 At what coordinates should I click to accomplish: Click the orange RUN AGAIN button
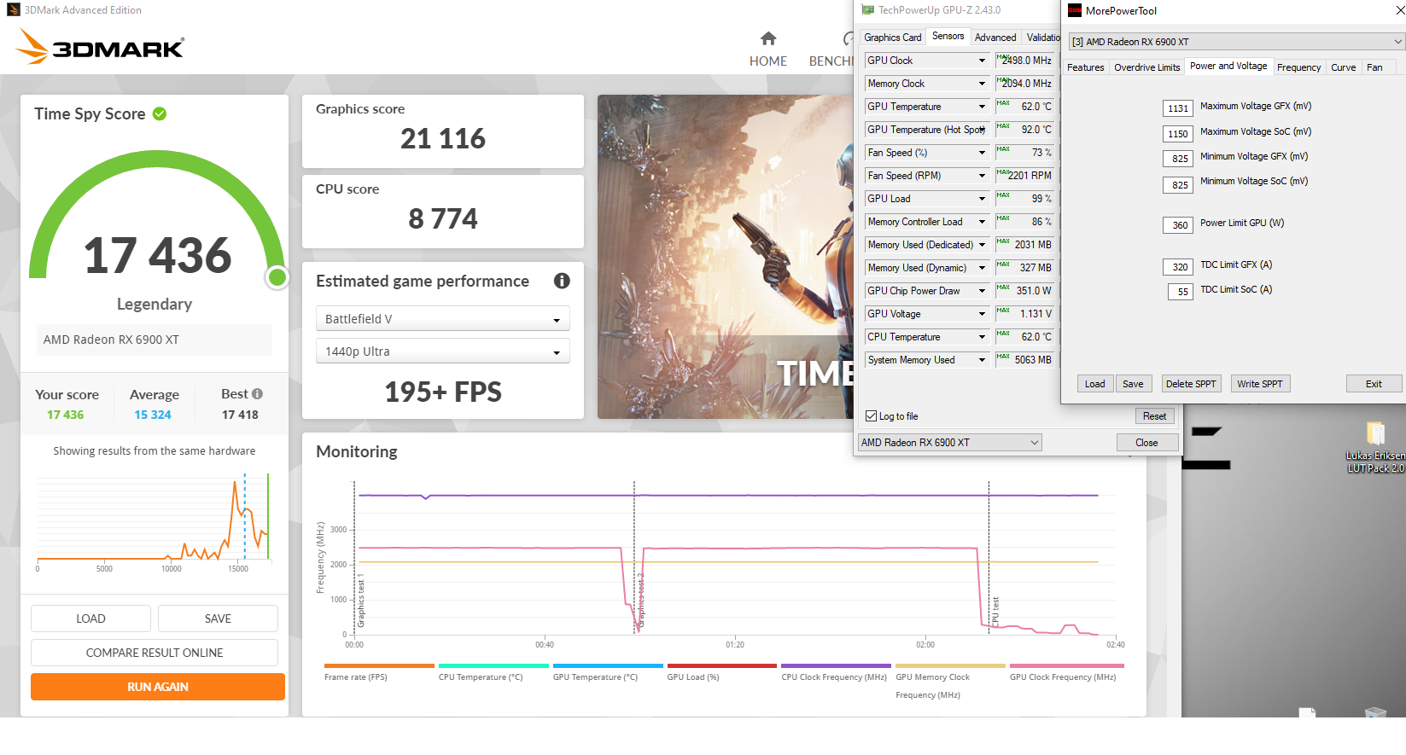[158, 687]
